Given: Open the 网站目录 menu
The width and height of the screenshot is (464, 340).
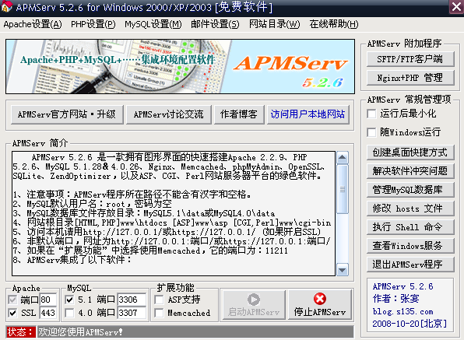Looking at the screenshot, I should pos(274,24).
